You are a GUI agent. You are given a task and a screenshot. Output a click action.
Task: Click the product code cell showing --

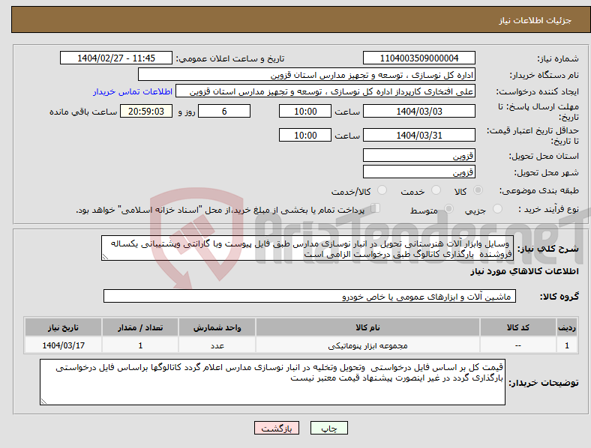(x=518, y=345)
